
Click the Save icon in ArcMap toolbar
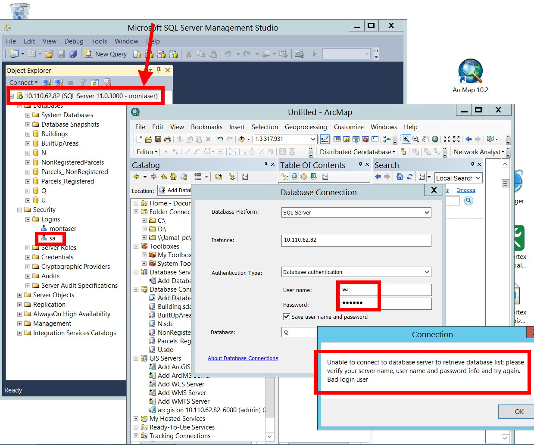coord(158,139)
